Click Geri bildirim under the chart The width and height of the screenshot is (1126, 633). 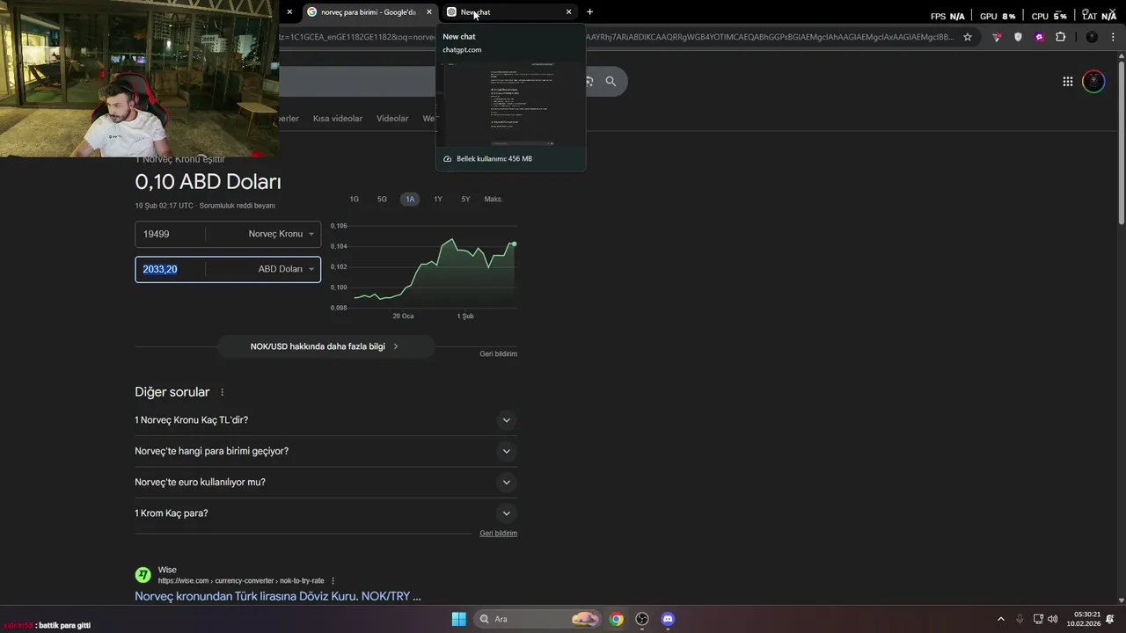point(498,353)
